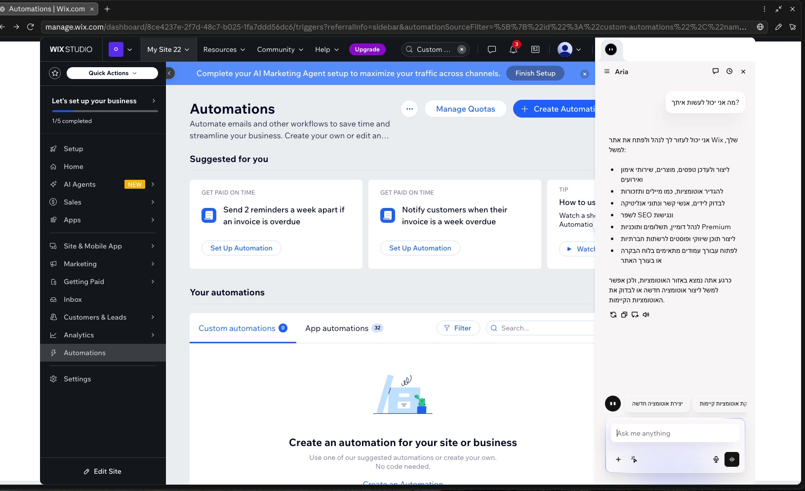
Task: Open the favorites star icon in the sidebar
Action: pos(55,73)
